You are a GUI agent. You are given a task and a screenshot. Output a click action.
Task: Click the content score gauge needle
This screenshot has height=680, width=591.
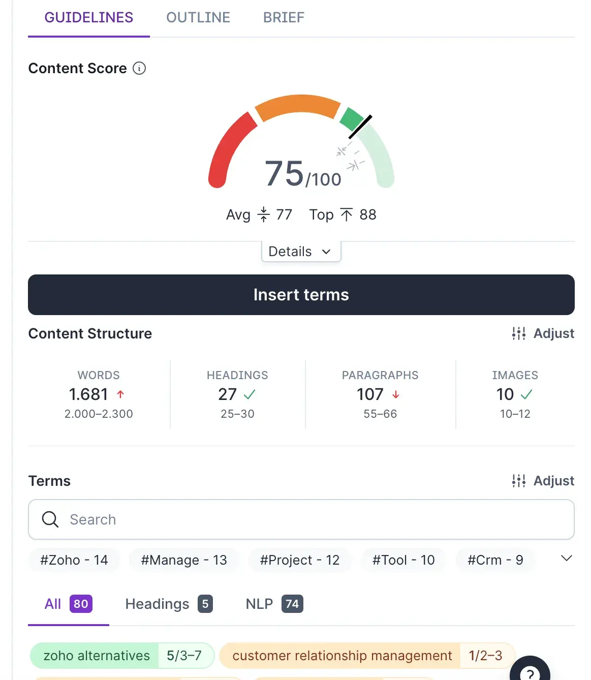[360, 127]
